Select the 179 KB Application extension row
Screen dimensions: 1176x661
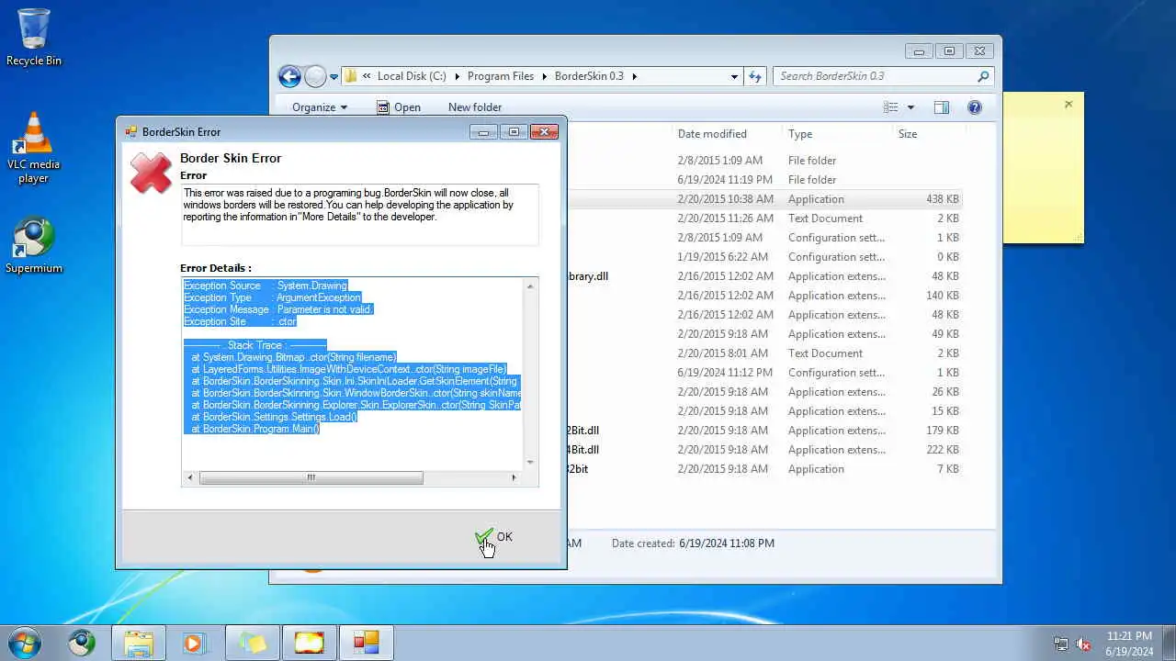coord(765,431)
